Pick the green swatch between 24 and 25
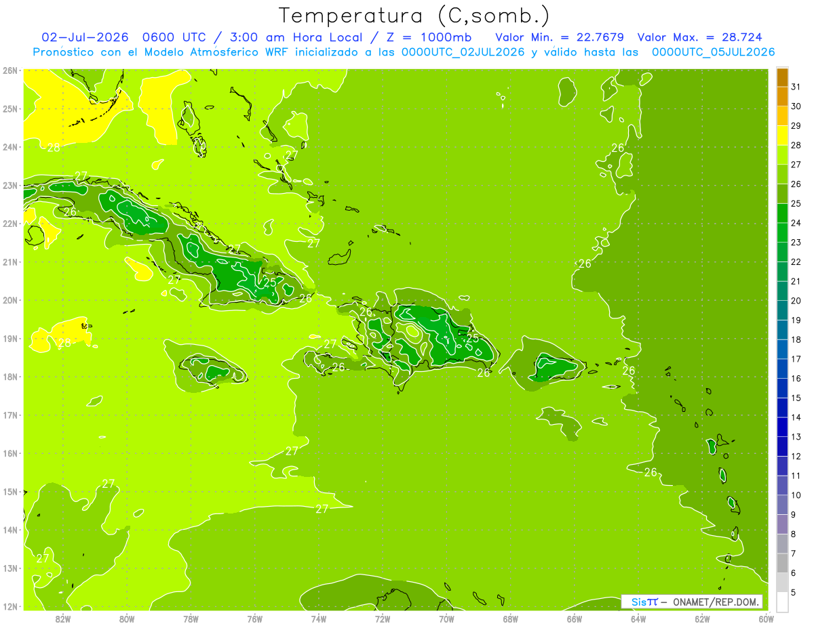The height and width of the screenshot is (628, 814). tap(782, 213)
